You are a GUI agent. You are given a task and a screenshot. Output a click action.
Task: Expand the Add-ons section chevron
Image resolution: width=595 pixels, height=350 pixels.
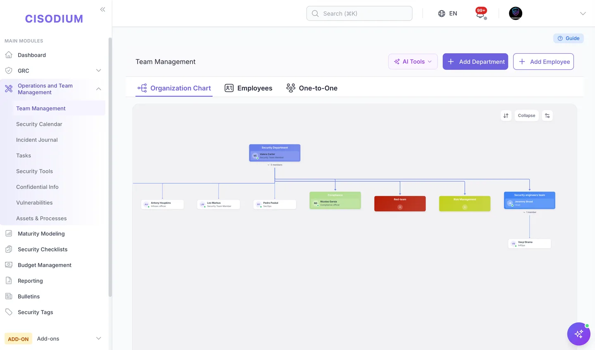(99, 338)
